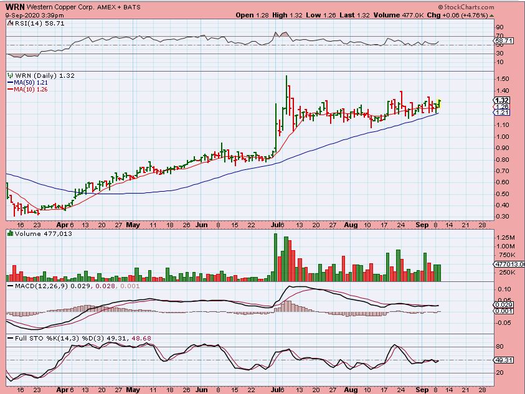Click the July 6 spike price candle
The width and height of the screenshot is (525, 394).
point(286,95)
